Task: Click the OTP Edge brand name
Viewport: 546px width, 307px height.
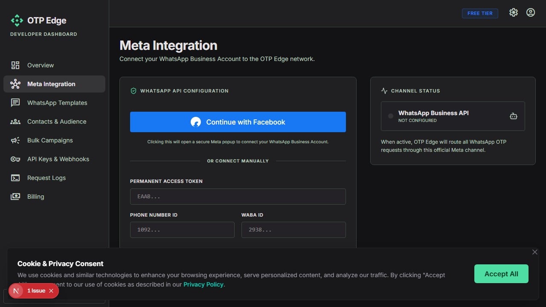Action: (x=47, y=20)
